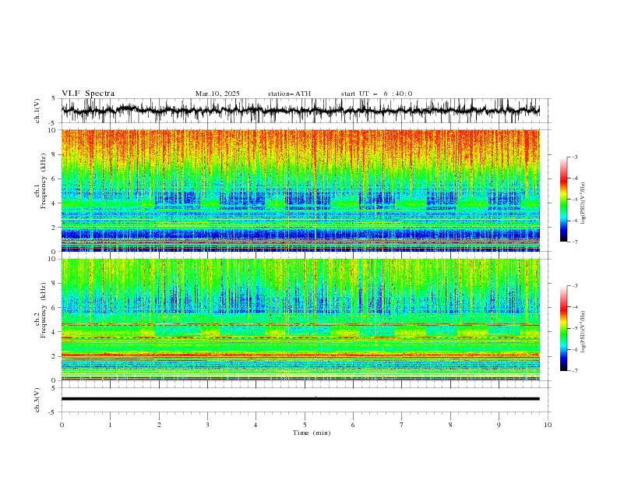Viewport: 617px width, 477px height.
Task: Click the time axis tick label '2'
Action: pos(159,425)
